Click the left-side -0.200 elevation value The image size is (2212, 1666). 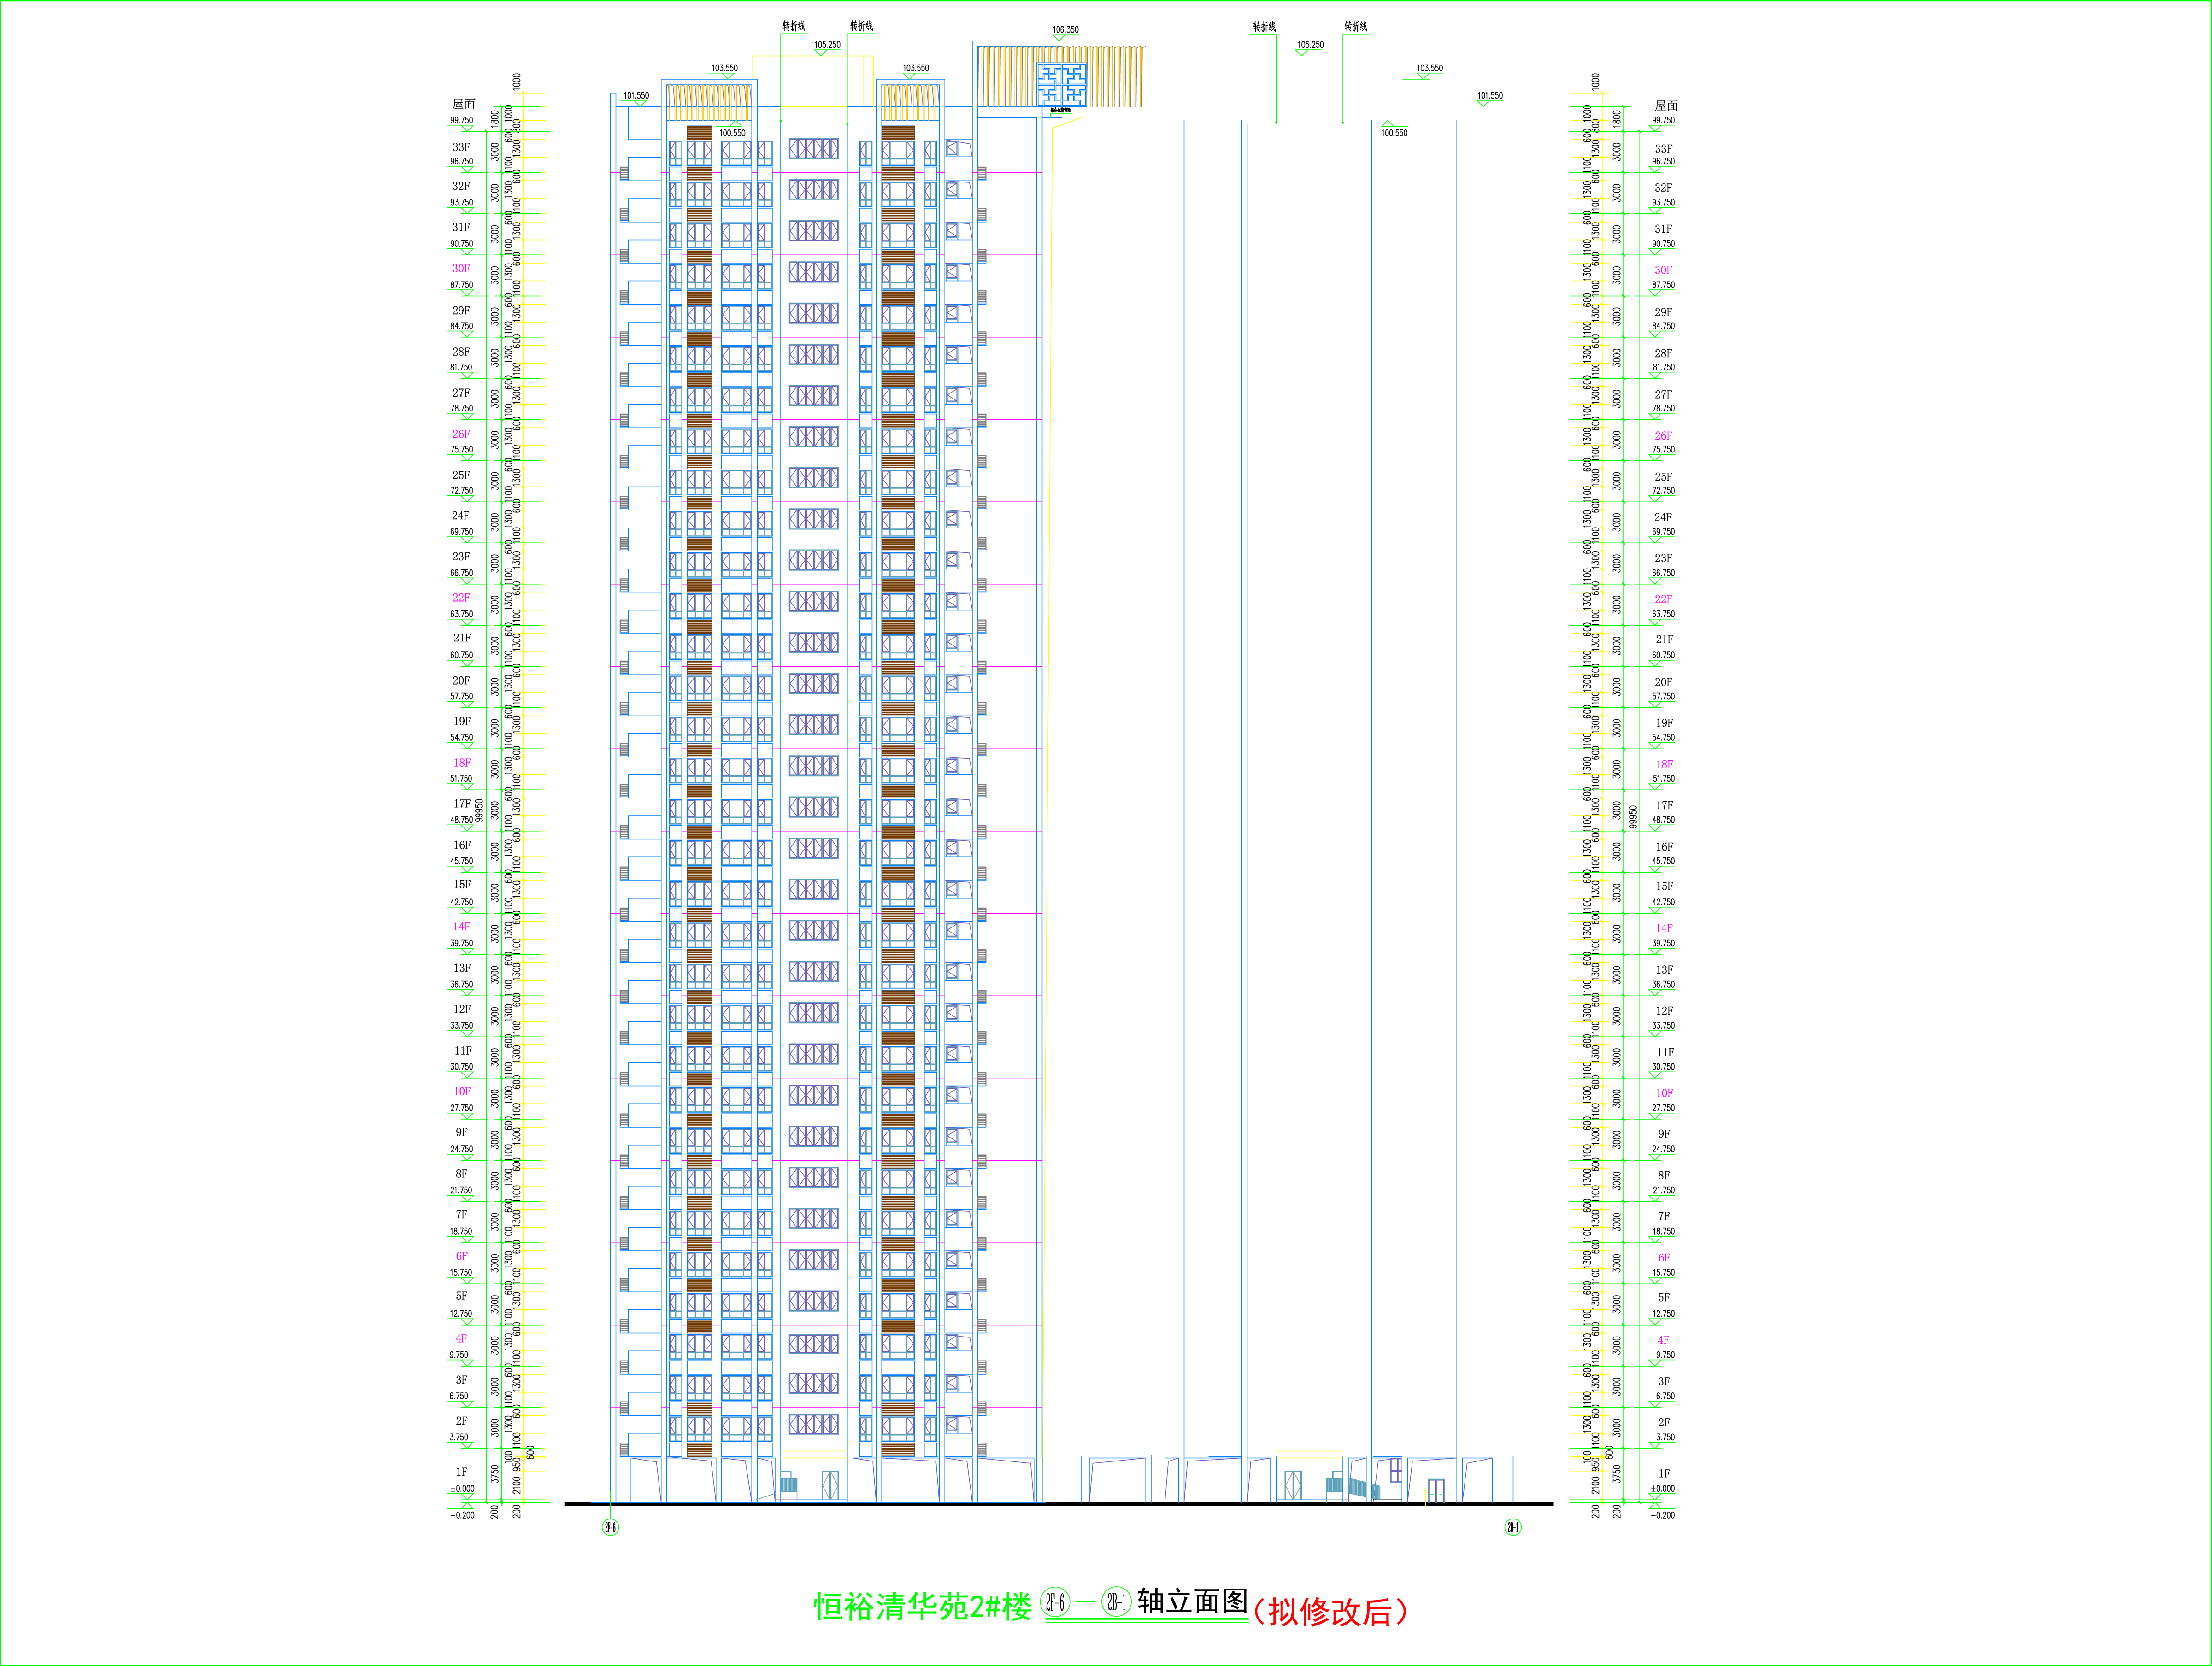tap(463, 1516)
